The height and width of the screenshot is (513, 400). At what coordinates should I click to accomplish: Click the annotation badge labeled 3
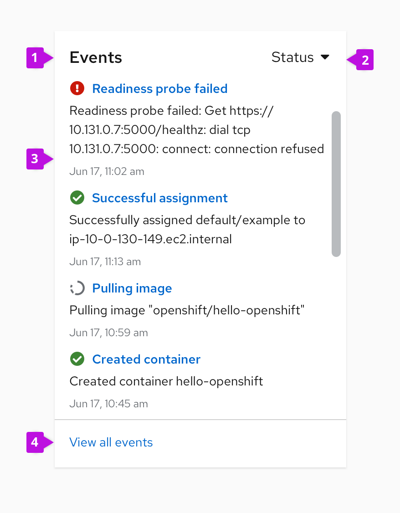click(x=35, y=159)
